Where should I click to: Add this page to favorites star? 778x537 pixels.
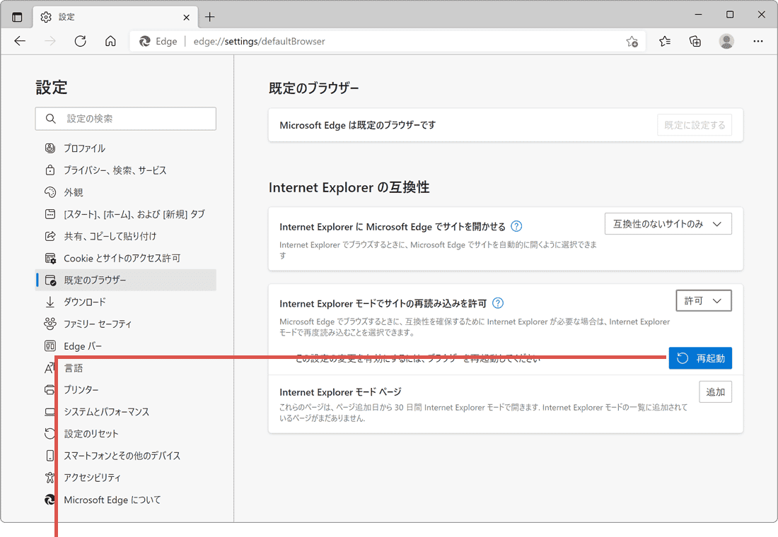click(x=632, y=41)
